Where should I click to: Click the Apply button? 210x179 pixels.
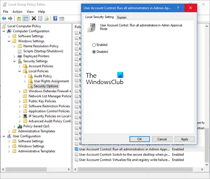[x=184, y=139]
